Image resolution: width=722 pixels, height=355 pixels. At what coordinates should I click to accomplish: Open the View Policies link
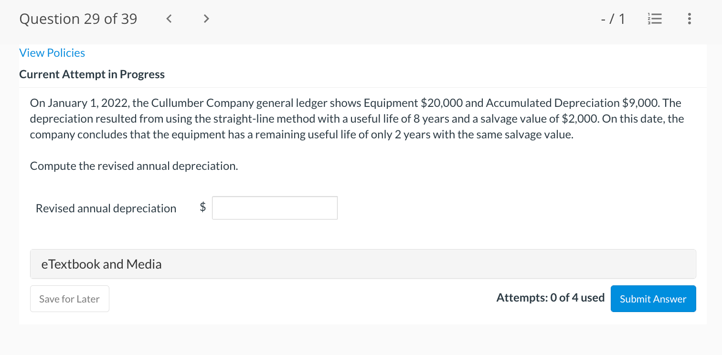click(x=52, y=53)
